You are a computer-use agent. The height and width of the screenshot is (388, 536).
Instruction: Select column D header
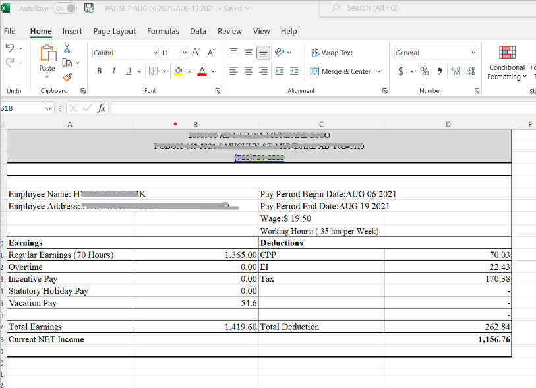pyautogui.click(x=448, y=125)
